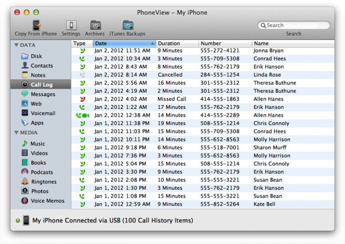This screenshot has height=244, width=345.
Task: Select Molly Harrison call at 7:36 PM
Action: coord(203,156)
